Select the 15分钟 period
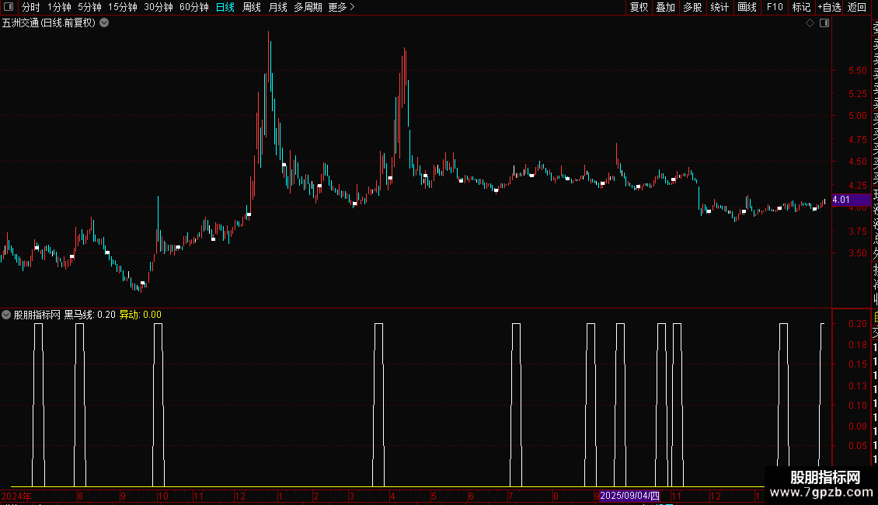 pos(123,7)
